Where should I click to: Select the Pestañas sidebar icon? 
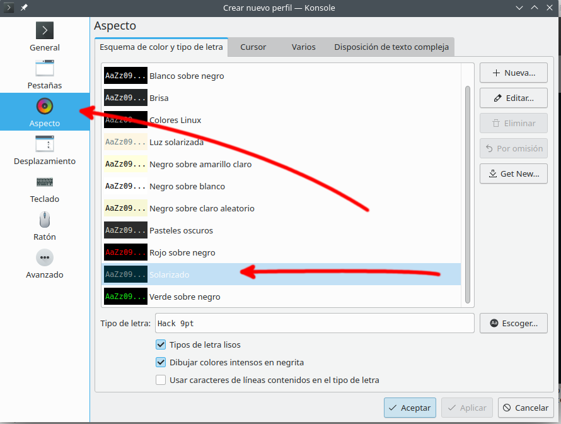pos(44,69)
